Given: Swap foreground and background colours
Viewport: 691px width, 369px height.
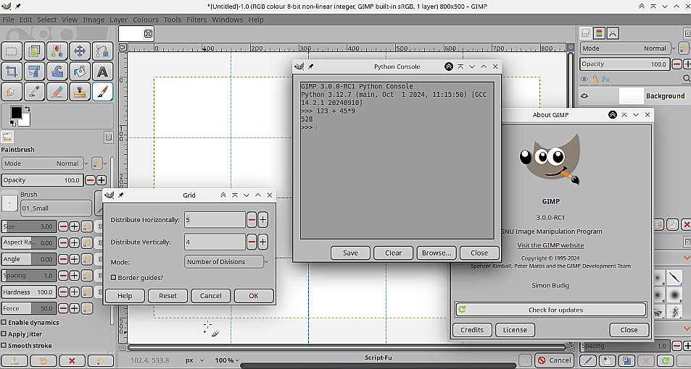Looking at the screenshot, I should point(28,109).
